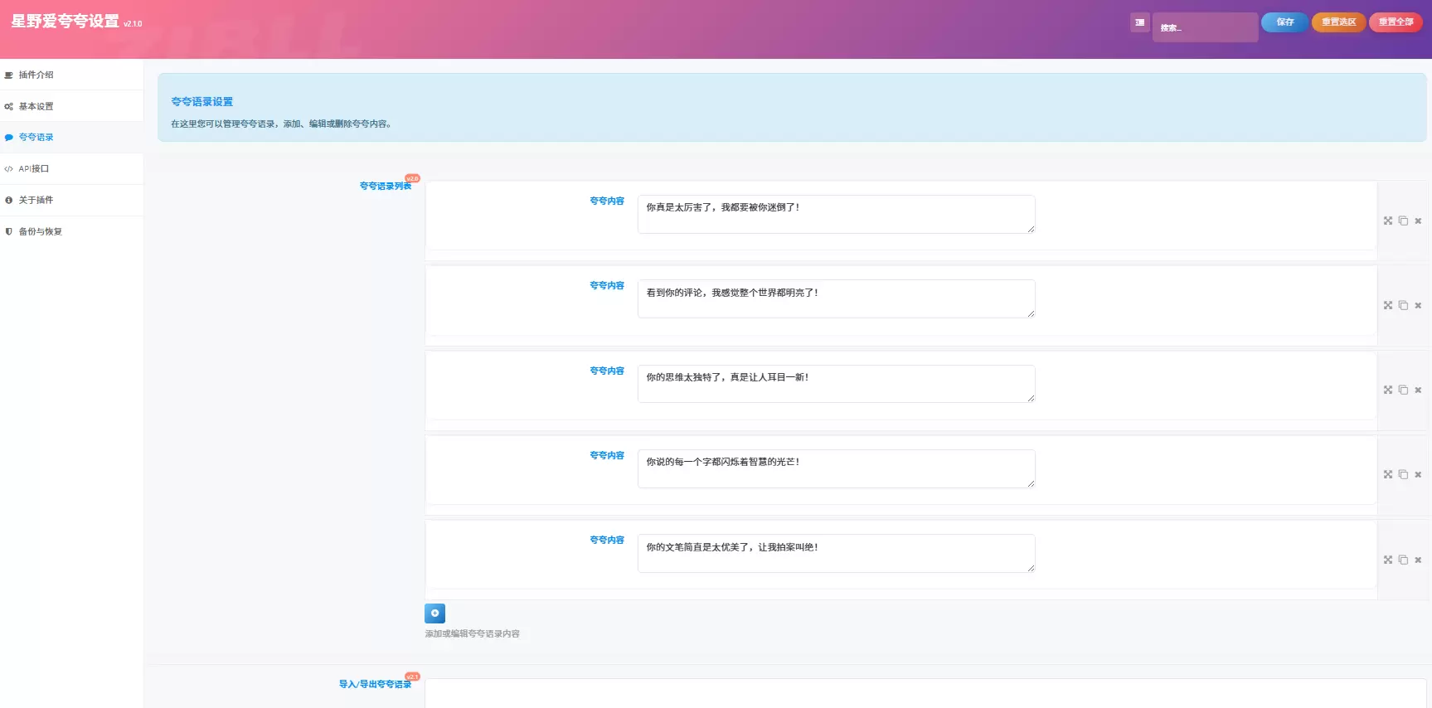
Task: Delete the fifth 夸夸 entry
Action: 1418,560
